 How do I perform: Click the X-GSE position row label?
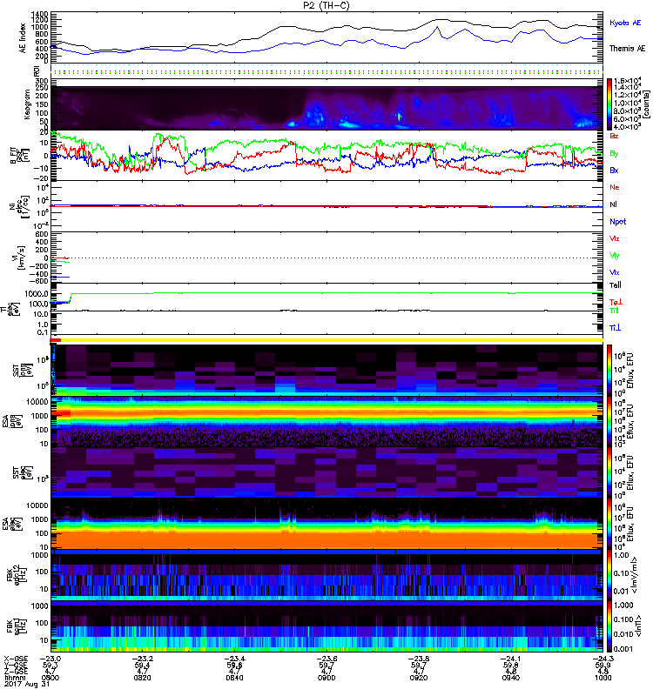16,659
